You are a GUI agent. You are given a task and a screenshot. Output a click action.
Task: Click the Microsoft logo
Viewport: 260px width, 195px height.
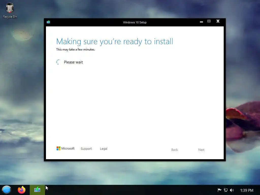point(66,148)
